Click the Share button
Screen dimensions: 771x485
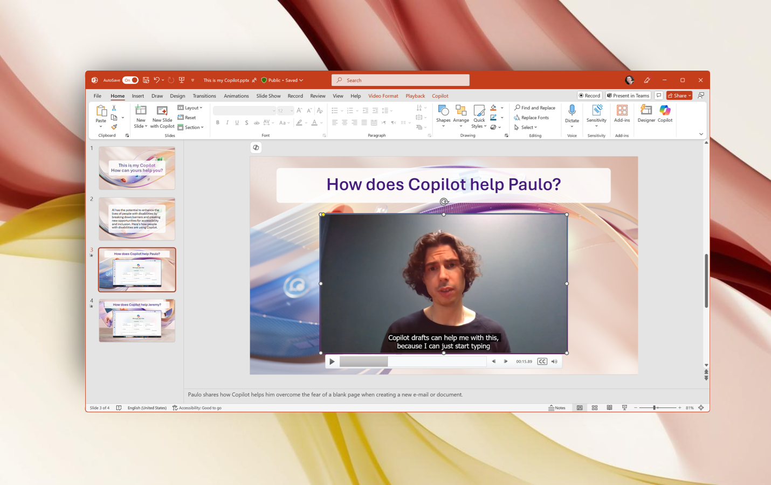679,95
